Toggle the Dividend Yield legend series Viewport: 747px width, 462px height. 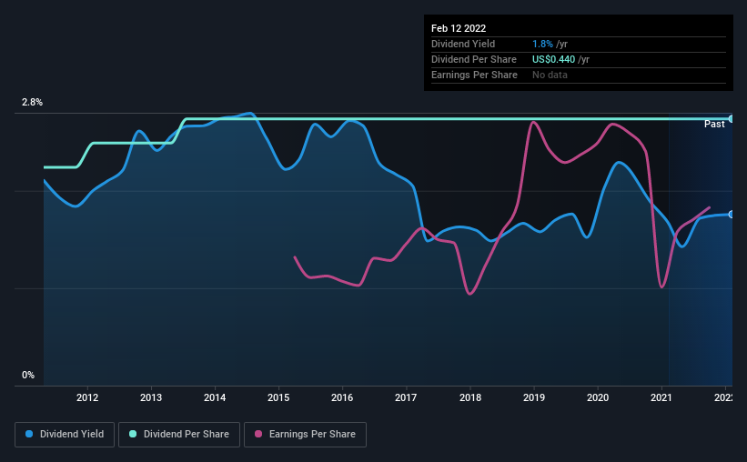(66, 435)
